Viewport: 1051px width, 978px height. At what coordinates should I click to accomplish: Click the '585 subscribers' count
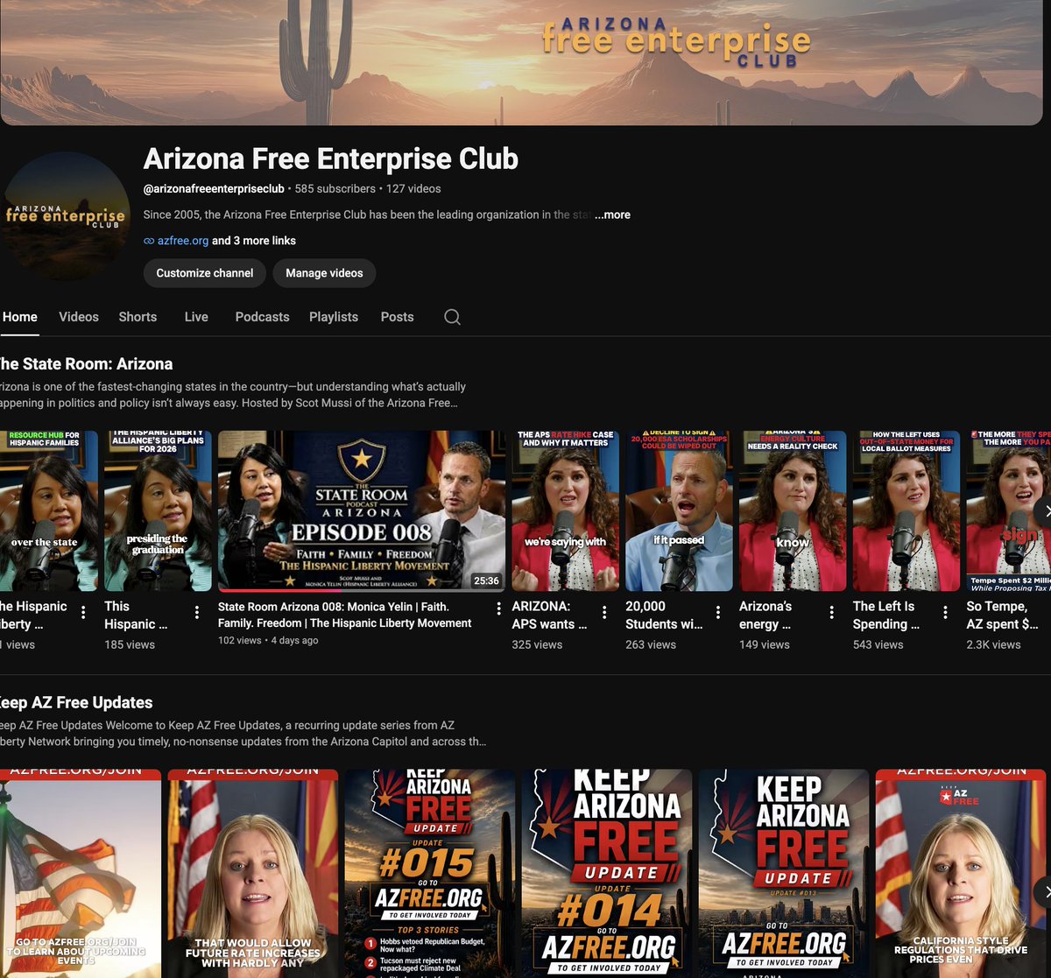coord(335,188)
